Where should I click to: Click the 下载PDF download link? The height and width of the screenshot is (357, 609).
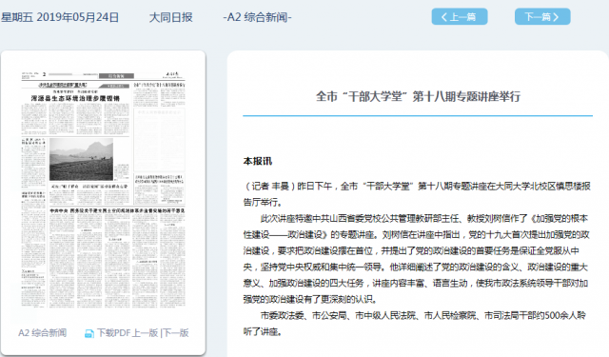pyautogui.click(x=113, y=333)
